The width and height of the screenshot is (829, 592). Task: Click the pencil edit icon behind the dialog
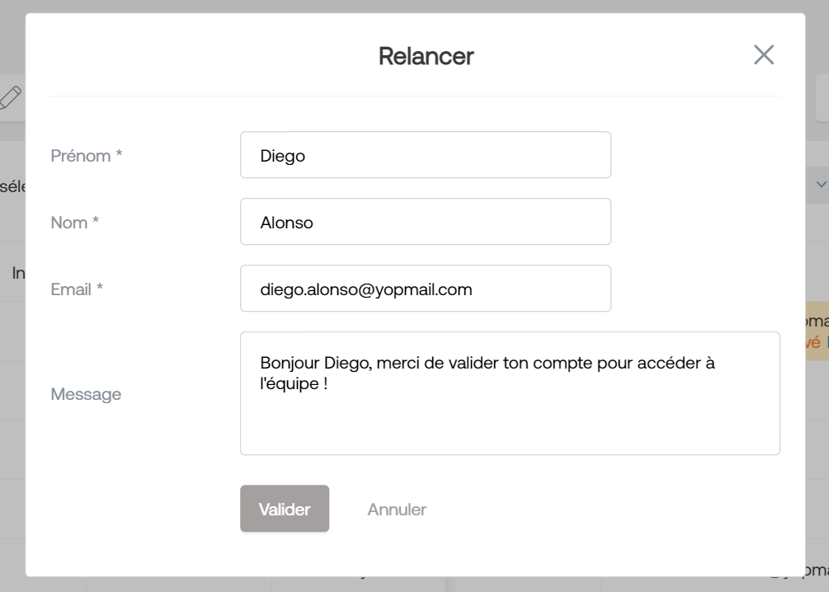(11, 98)
